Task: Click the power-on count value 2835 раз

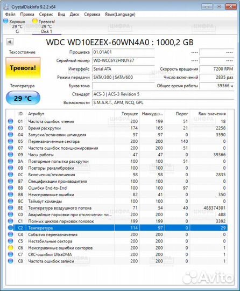Action: 217,78
